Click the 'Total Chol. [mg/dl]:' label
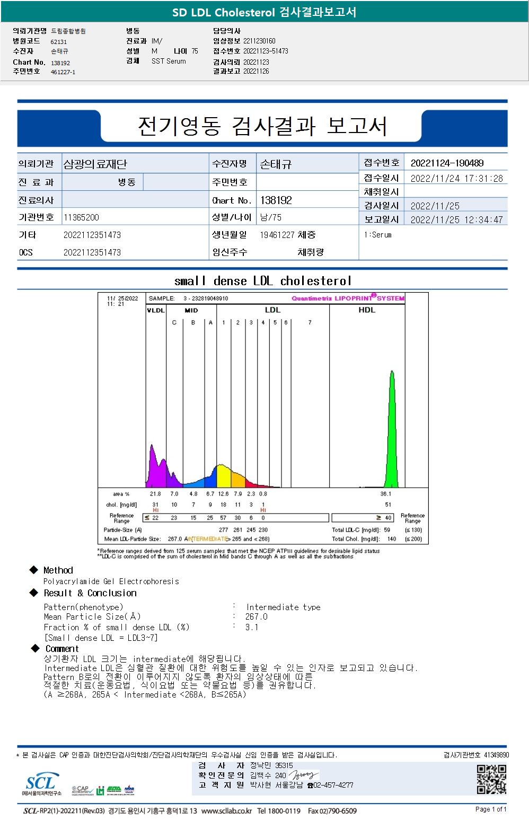Image resolution: width=529 pixels, height=829 pixels. point(356,539)
